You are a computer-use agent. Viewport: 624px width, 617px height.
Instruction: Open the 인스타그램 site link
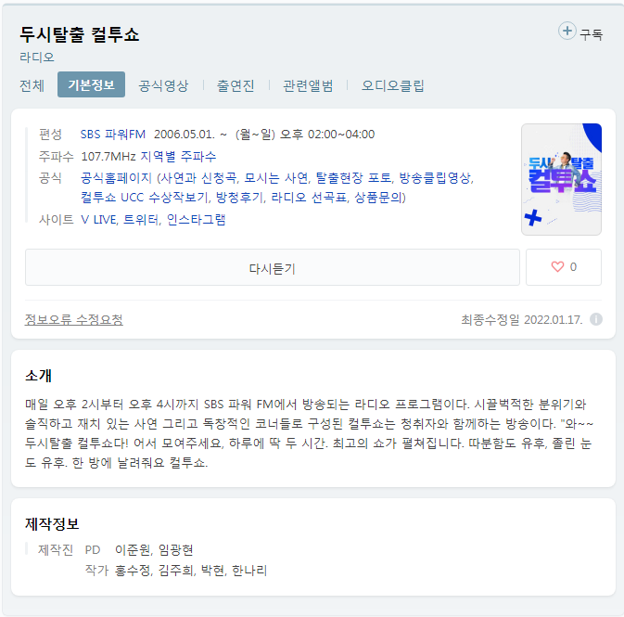pos(196,220)
